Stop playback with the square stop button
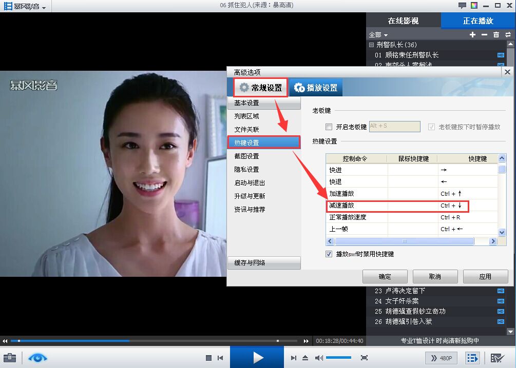 pos(208,358)
